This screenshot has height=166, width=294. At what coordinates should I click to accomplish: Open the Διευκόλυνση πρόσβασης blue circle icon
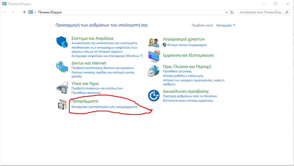tap(154, 95)
